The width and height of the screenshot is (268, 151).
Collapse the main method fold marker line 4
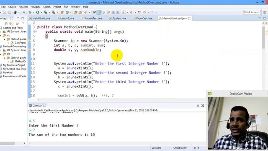click(x=36, y=32)
